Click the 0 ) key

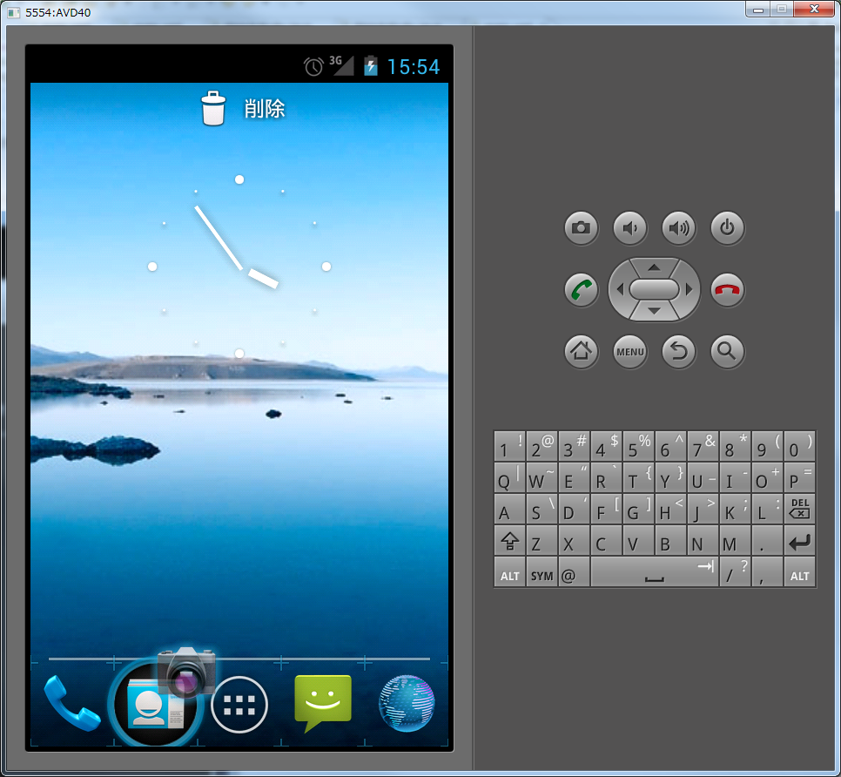coord(799,447)
